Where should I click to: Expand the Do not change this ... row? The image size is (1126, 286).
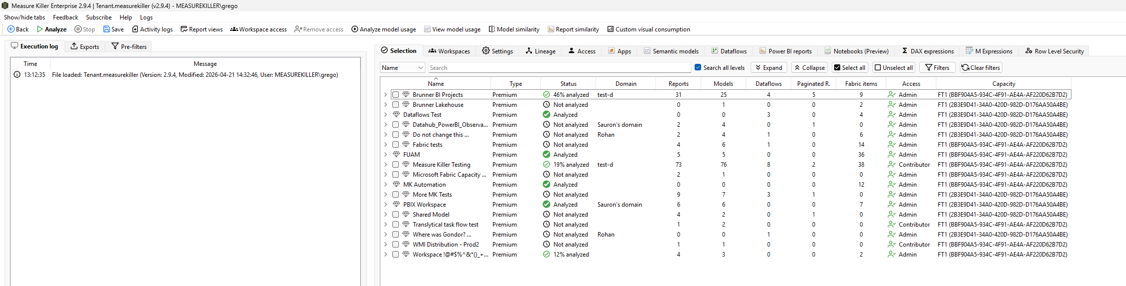click(x=385, y=134)
